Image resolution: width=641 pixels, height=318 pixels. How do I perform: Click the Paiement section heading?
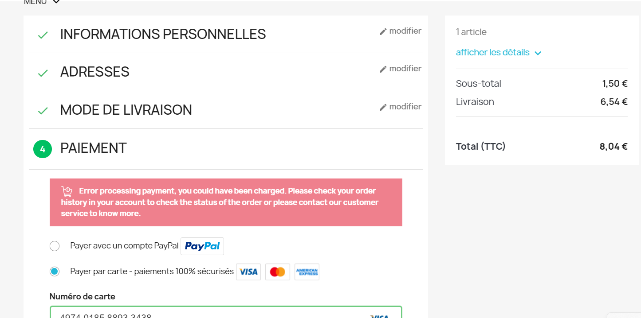click(94, 148)
